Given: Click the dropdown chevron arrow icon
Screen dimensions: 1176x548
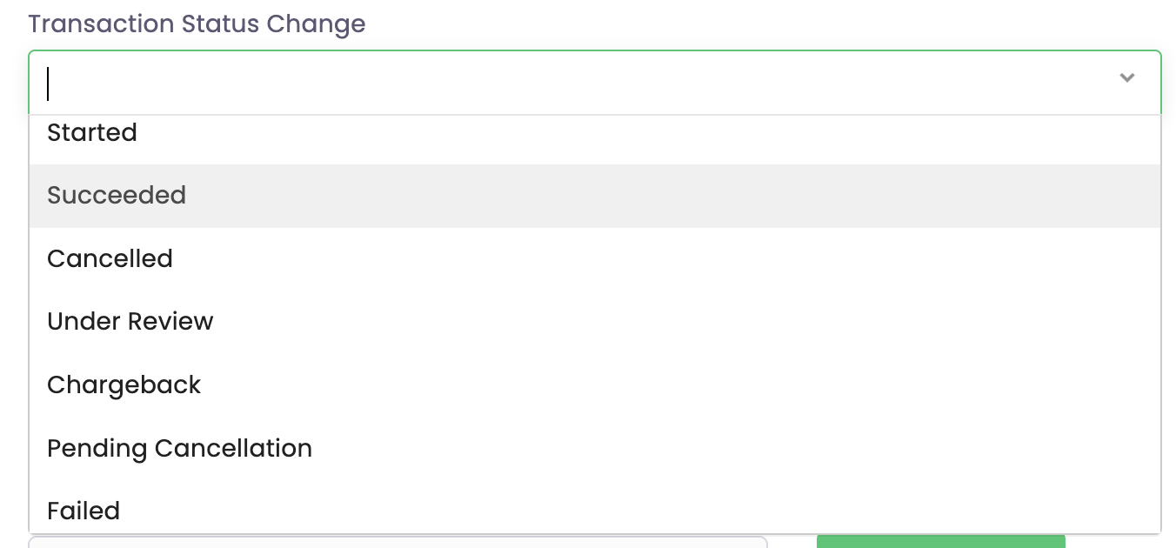Looking at the screenshot, I should [1126, 78].
